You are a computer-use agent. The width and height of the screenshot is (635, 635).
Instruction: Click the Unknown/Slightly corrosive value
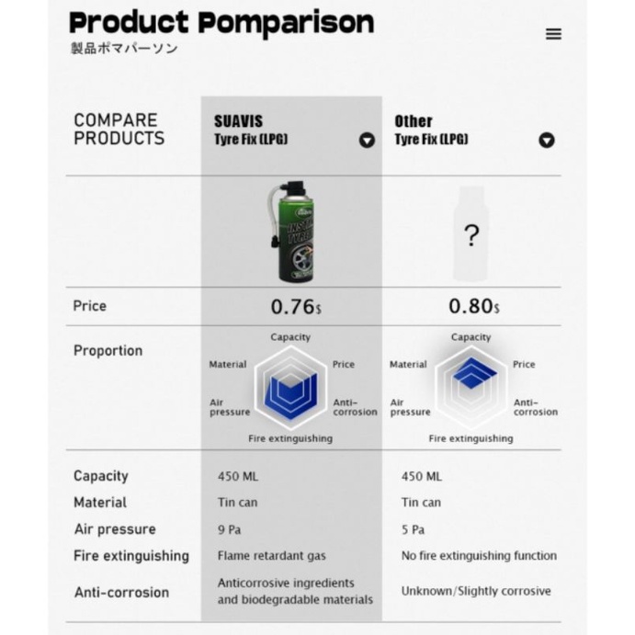(x=476, y=591)
